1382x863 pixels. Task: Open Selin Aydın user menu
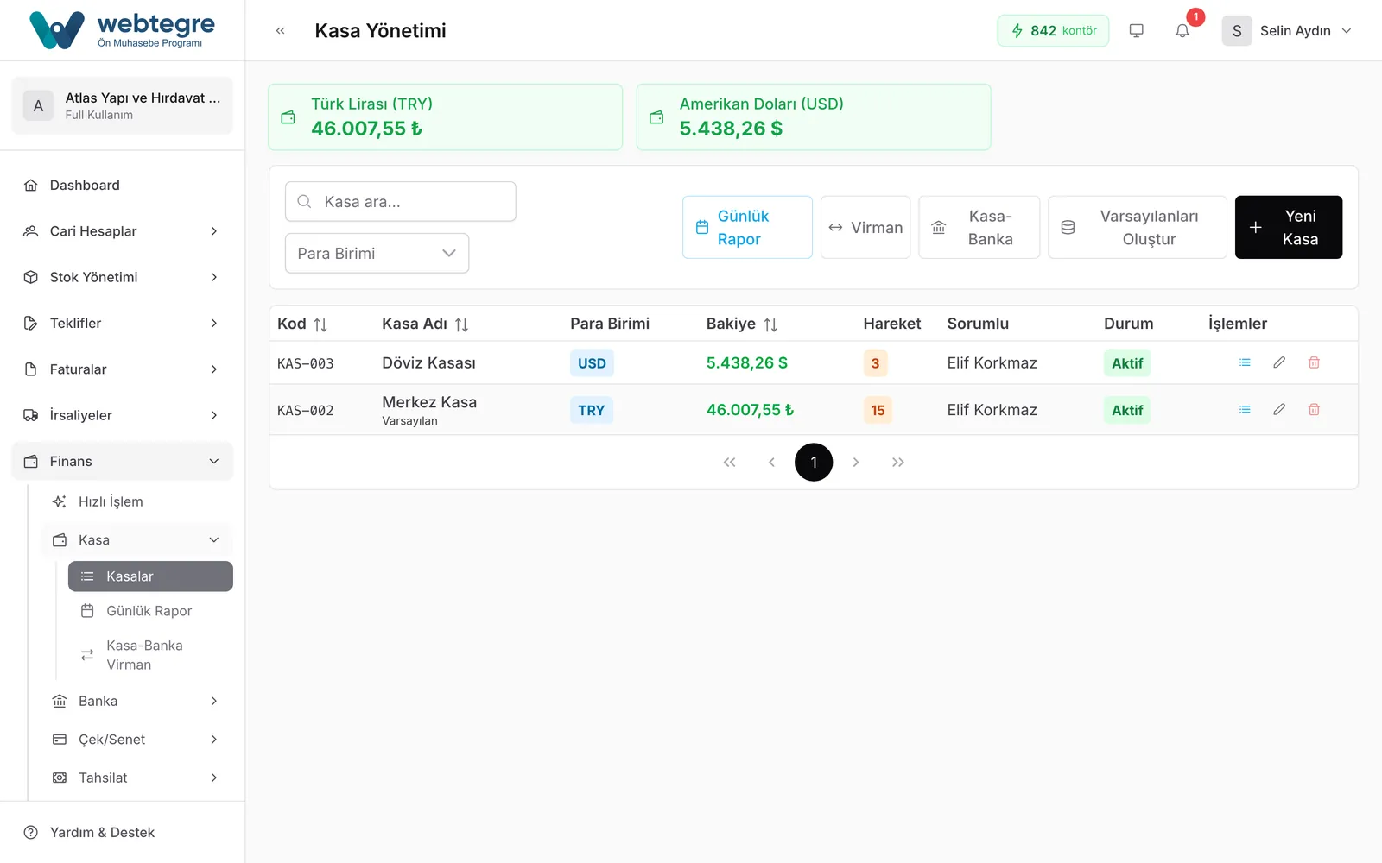1286,30
